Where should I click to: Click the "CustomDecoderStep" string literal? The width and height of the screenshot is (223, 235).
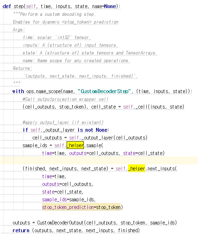pyautogui.click(x=104, y=91)
